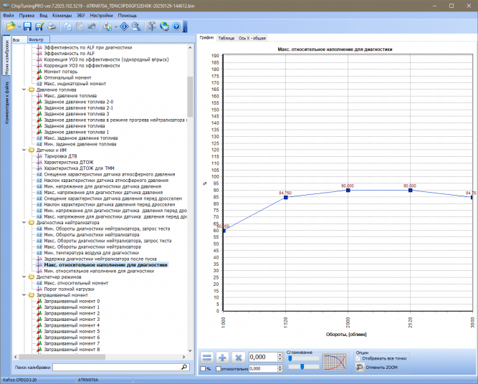Viewport: 478px width, 384px height.
Task: Click the tree vertical scrollbar down arrow
Action: tap(190, 351)
